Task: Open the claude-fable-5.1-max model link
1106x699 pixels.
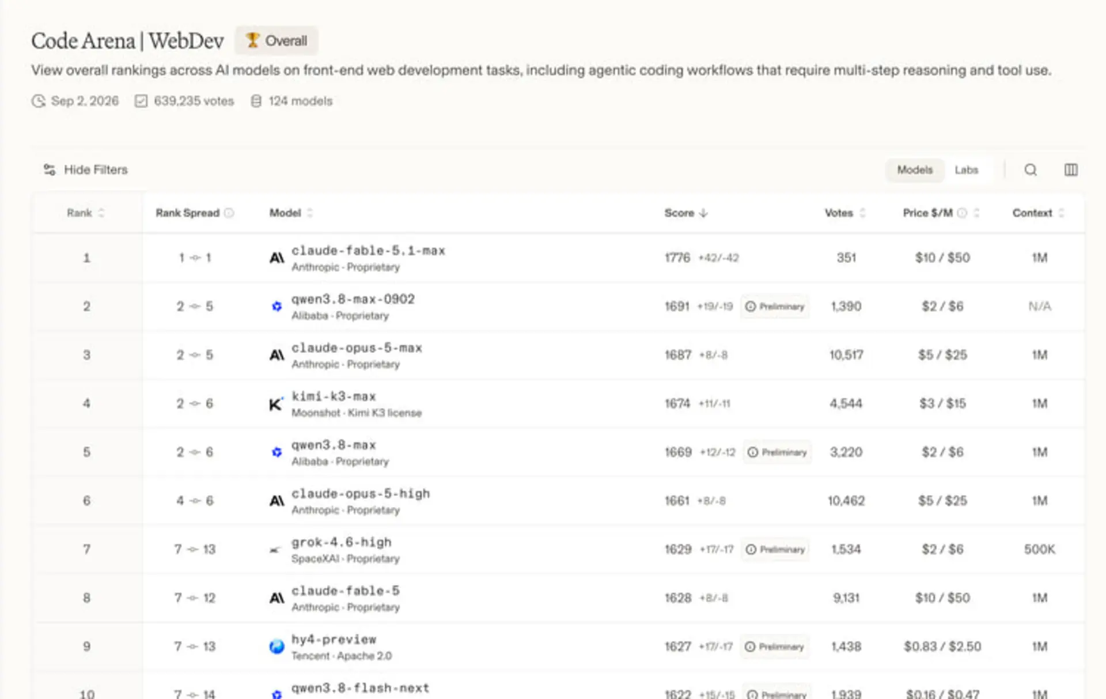Action: tap(368, 251)
